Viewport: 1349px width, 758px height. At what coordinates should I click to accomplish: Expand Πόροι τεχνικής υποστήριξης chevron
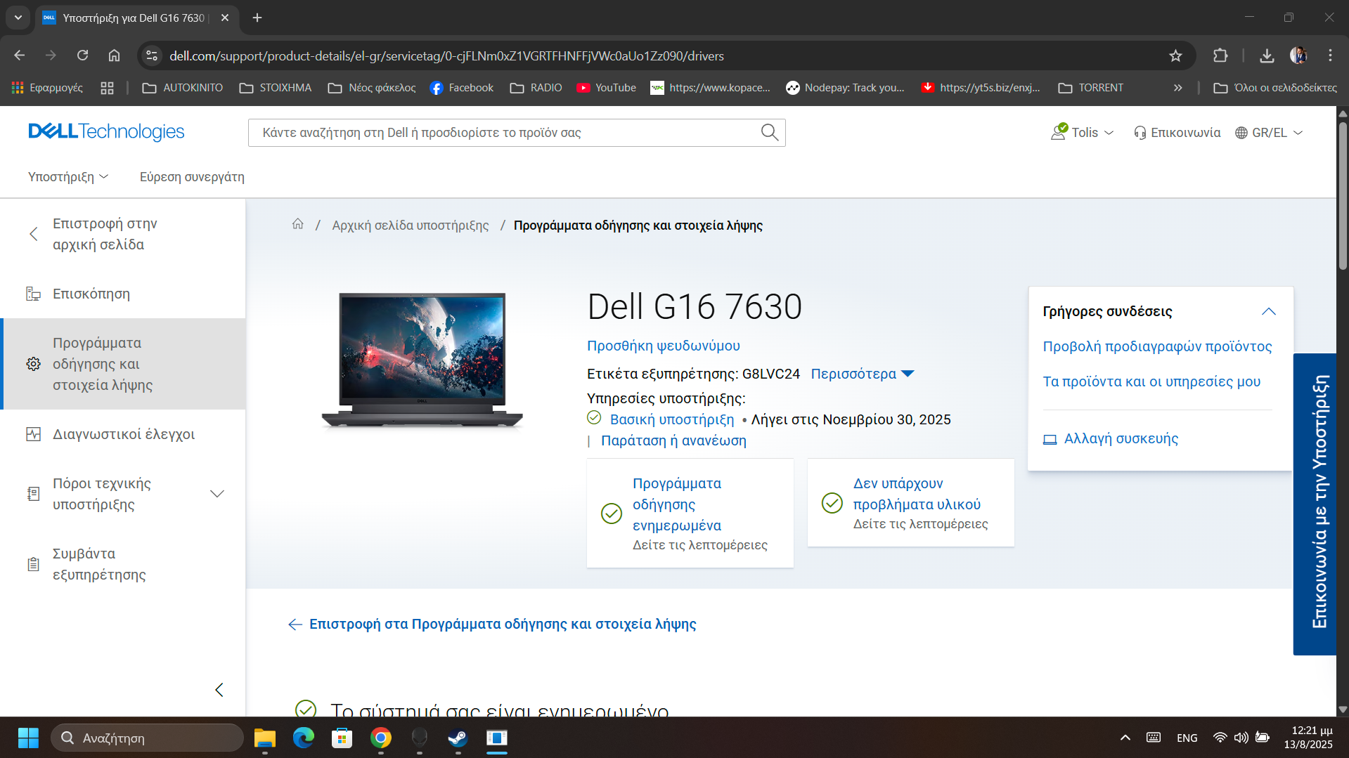click(x=217, y=494)
